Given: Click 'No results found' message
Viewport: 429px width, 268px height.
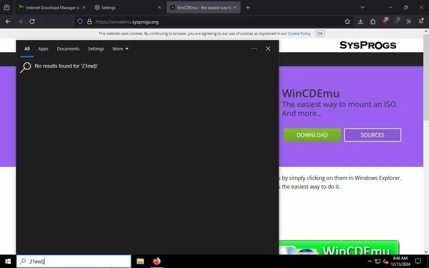Looking at the screenshot, I should (66, 66).
